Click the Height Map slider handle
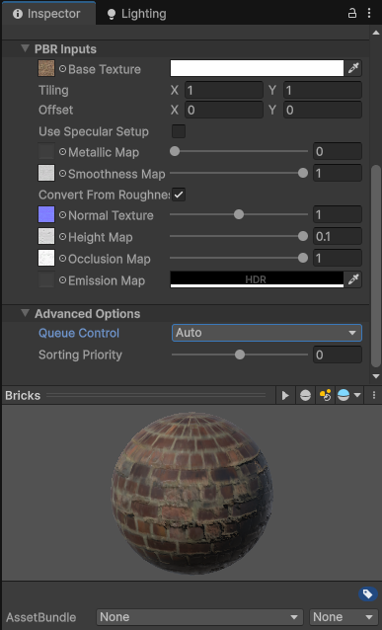The width and height of the screenshot is (382, 630). click(x=303, y=236)
